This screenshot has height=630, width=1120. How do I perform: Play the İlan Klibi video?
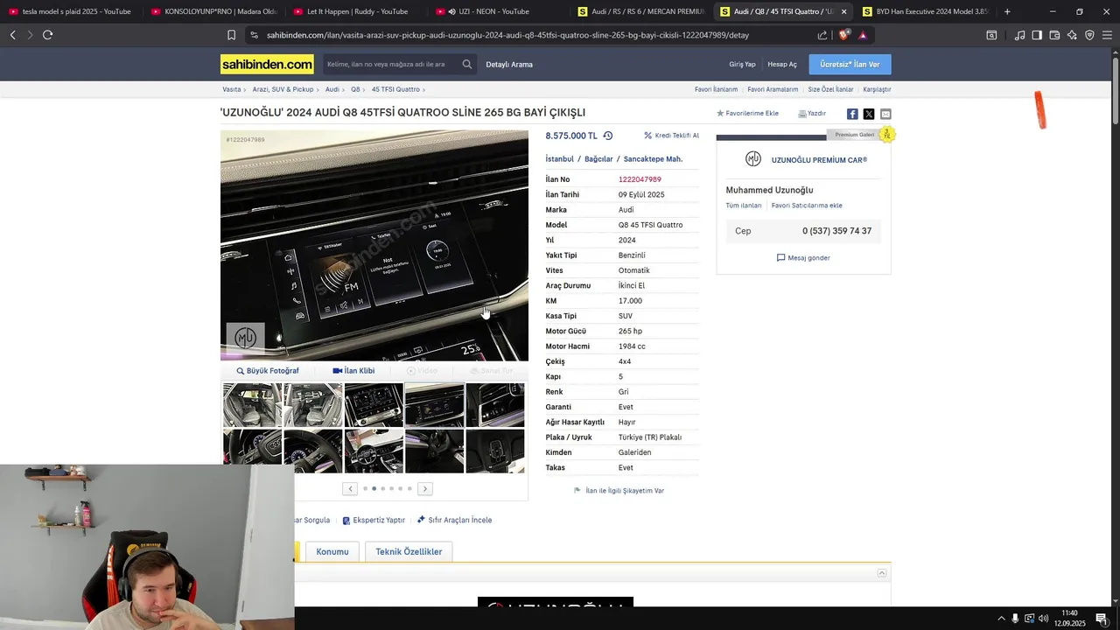pos(353,371)
